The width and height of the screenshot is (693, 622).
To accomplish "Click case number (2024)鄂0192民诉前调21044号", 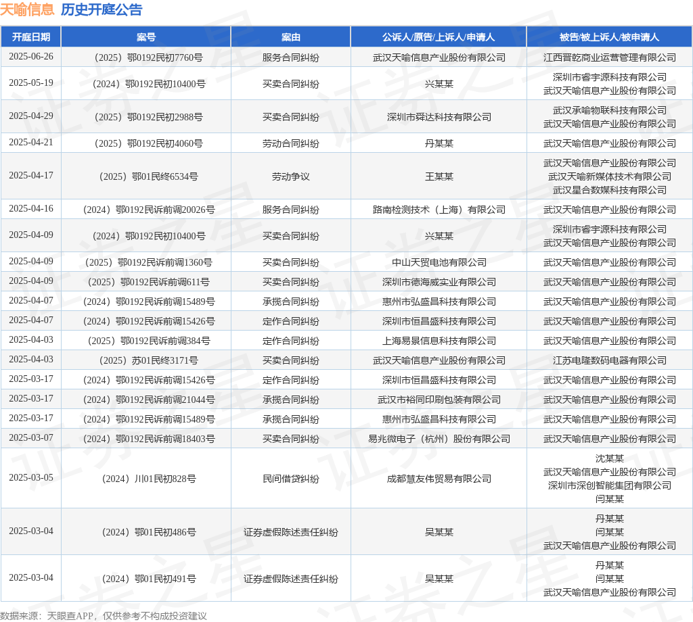I will 149,400.
